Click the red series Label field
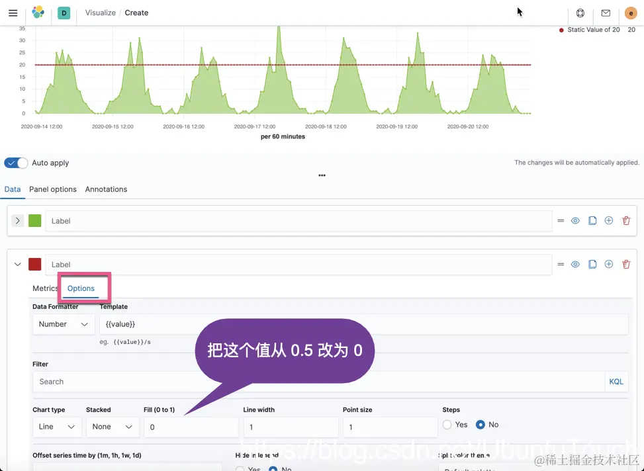The height and width of the screenshot is (471, 644). click(299, 265)
